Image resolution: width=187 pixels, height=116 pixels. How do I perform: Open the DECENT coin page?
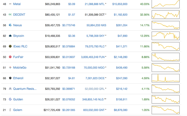coord(19,15)
